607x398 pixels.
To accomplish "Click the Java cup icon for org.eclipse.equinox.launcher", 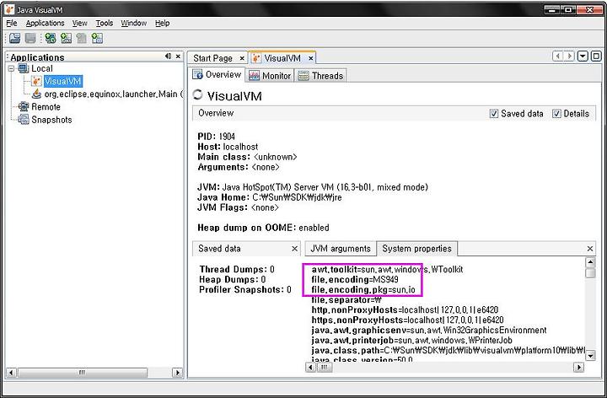I will 36,94.
